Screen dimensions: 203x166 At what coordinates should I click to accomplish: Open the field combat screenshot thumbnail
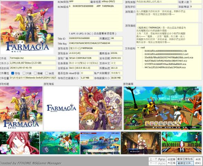60,143
